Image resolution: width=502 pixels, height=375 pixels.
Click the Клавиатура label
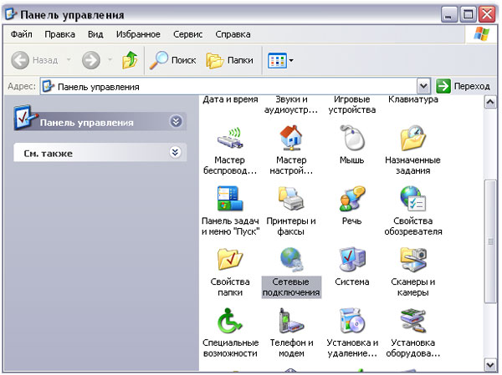click(x=413, y=99)
